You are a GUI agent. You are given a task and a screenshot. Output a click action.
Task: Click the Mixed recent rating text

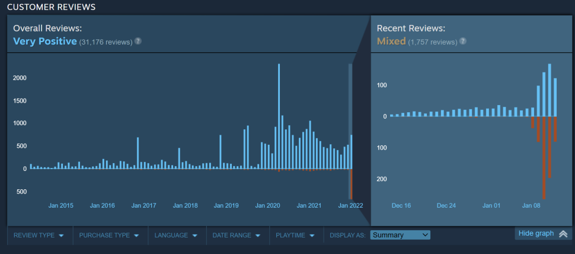pos(391,42)
